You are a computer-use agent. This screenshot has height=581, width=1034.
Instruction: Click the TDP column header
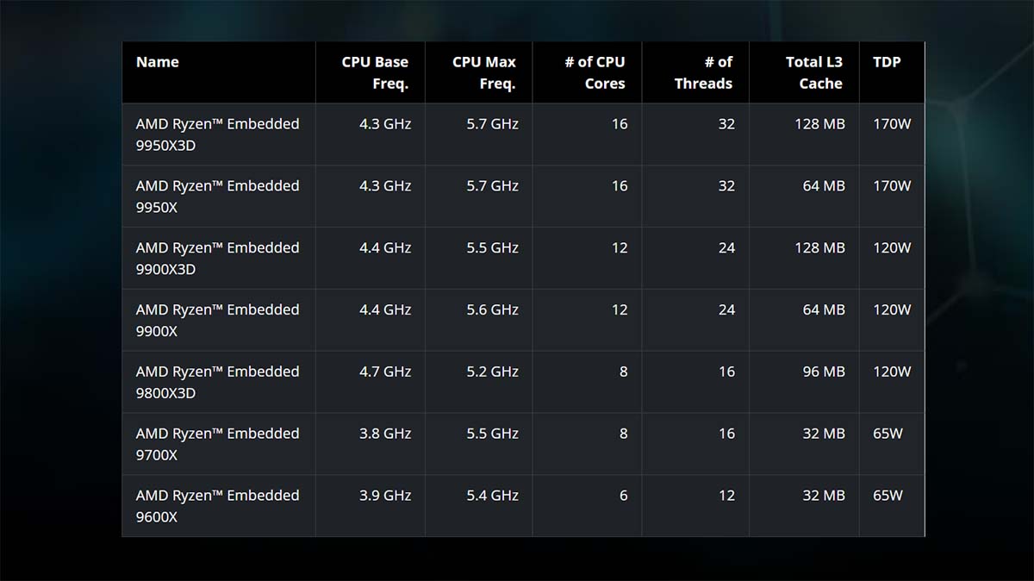click(x=887, y=62)
